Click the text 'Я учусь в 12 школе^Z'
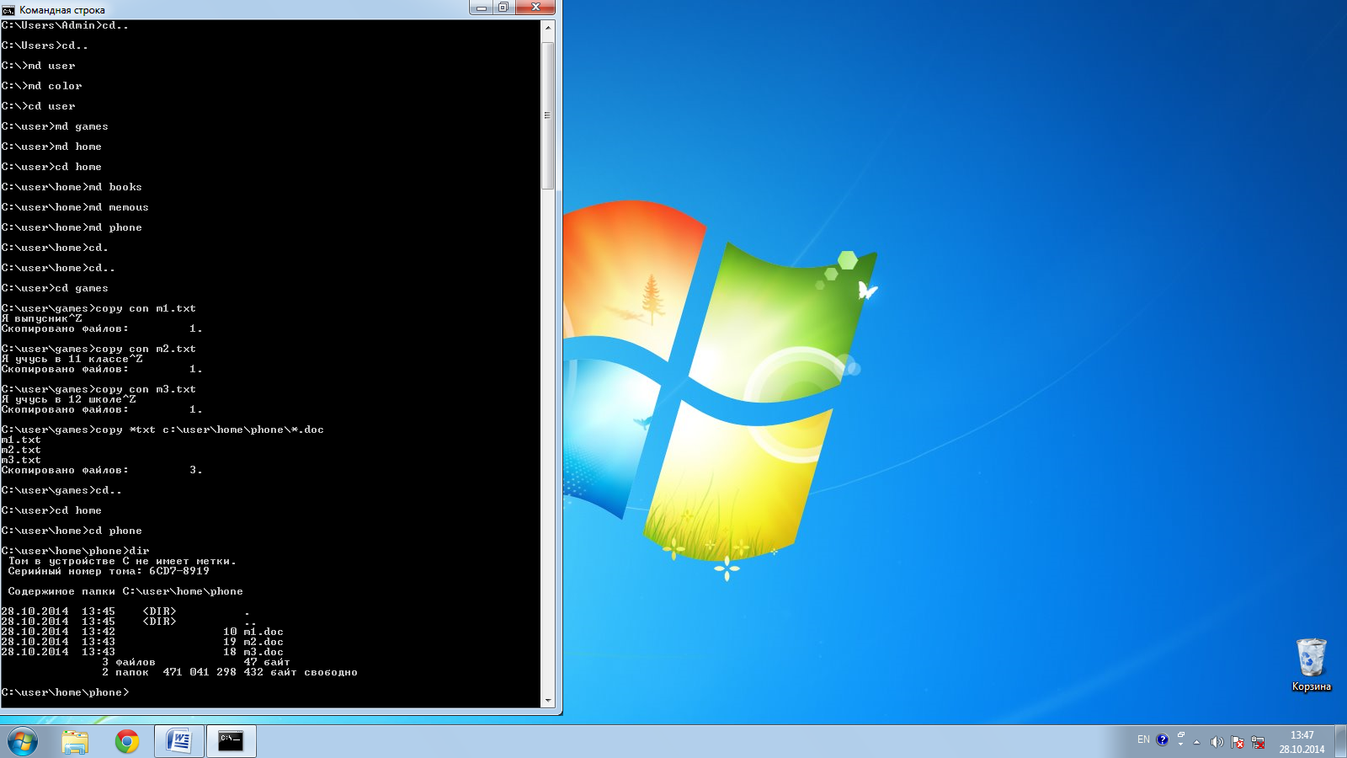 click(69, 399)
